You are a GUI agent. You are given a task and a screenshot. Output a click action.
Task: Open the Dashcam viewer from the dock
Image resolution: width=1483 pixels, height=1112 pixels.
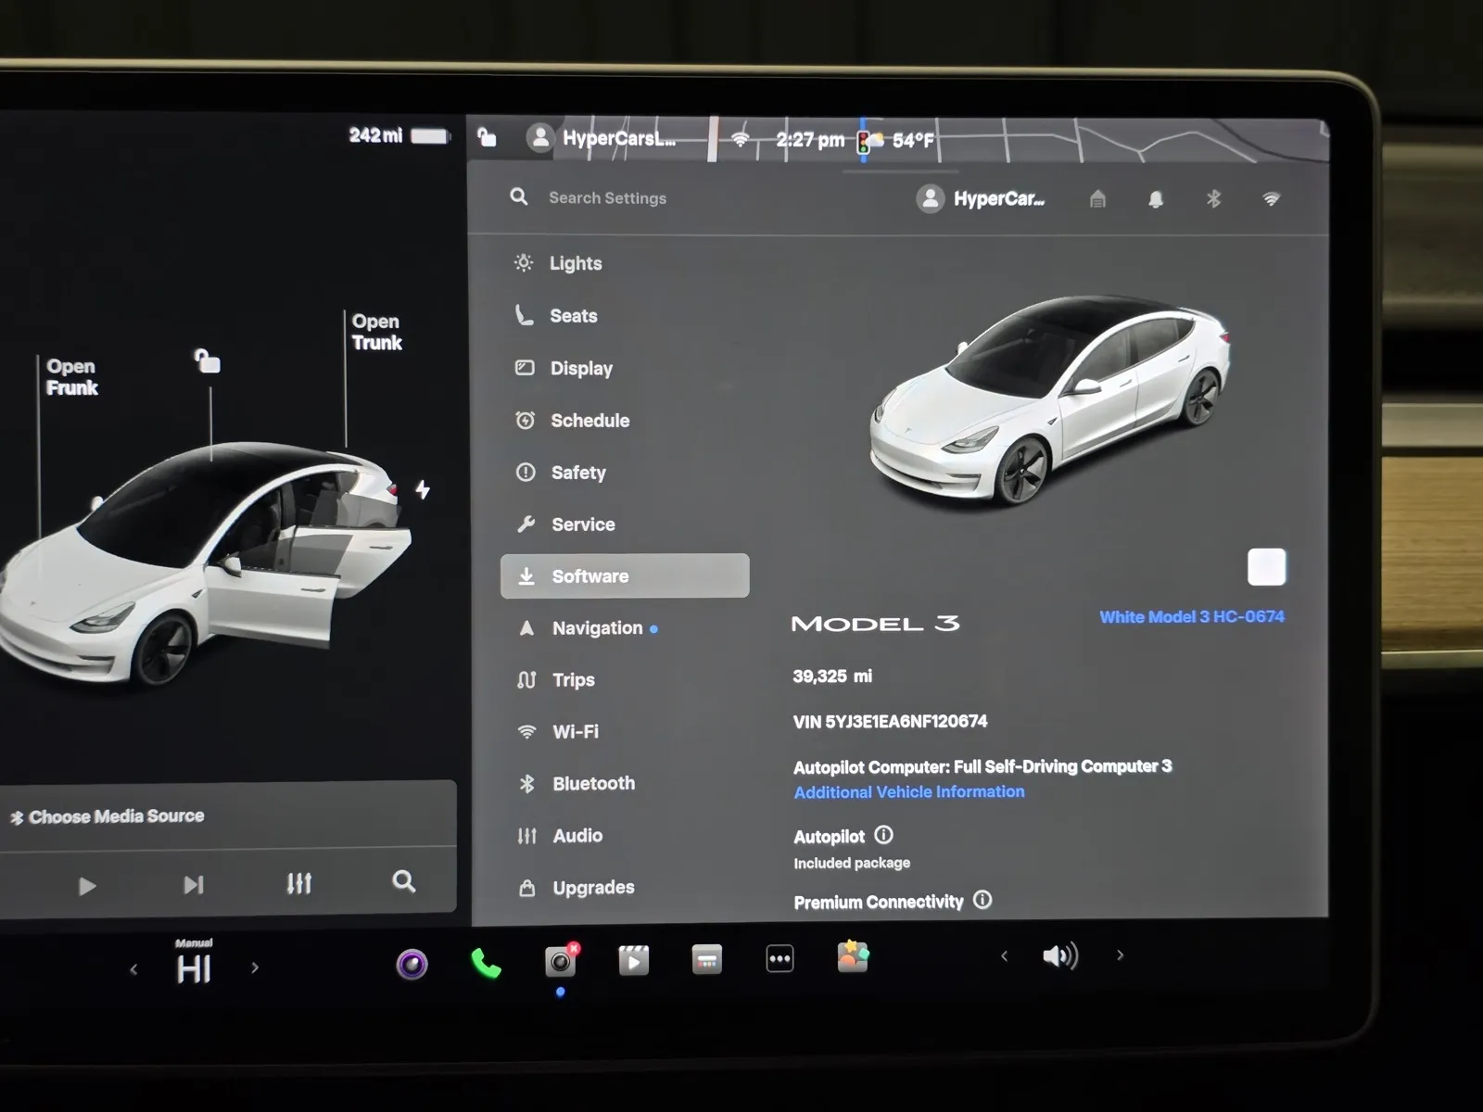pos(558,961)
